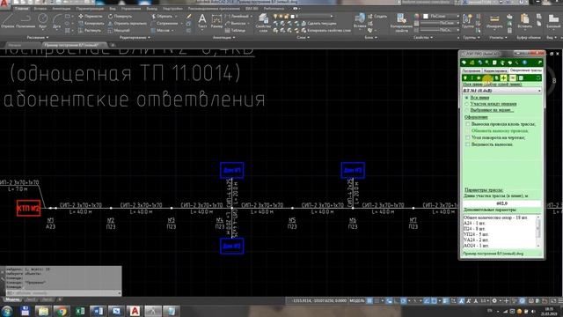Select the Размер dimension tool
This screenshot has width=563, height=317.
coord(216,21)
